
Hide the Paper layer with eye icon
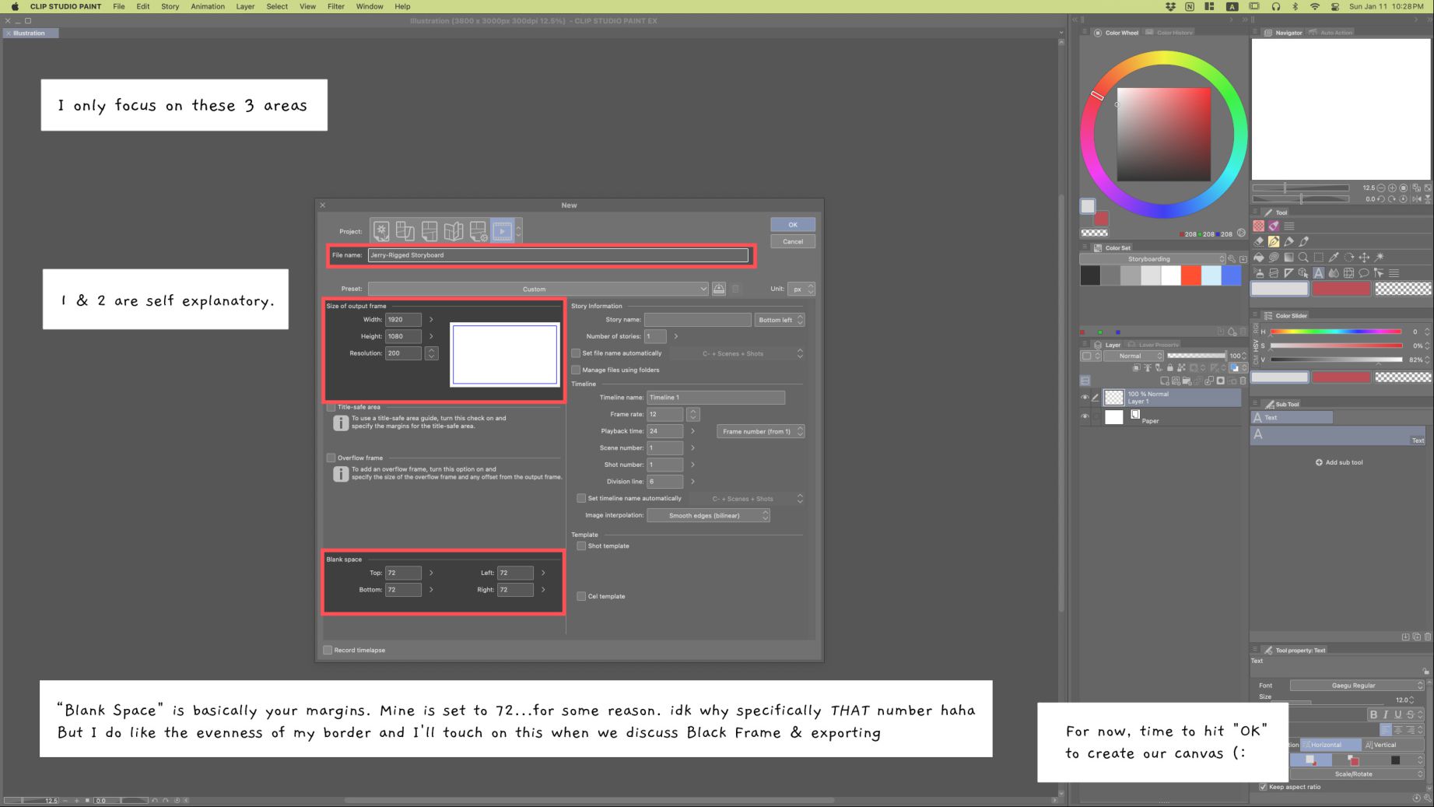pos(1085,416)
